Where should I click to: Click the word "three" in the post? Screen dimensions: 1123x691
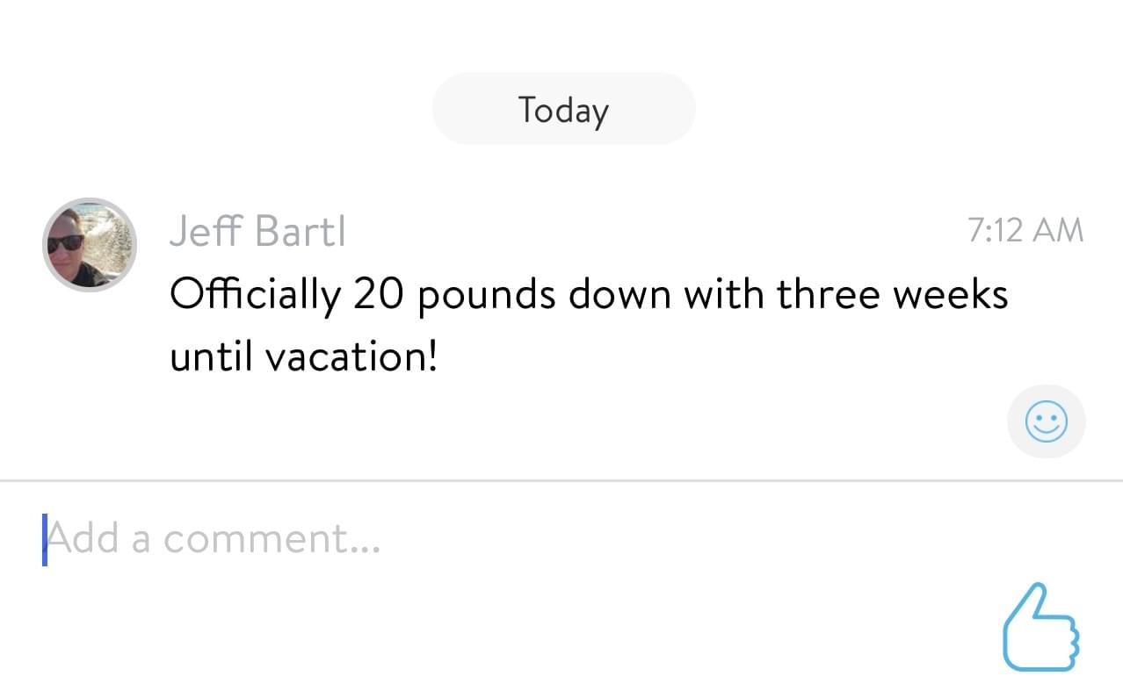coord(828,295)
